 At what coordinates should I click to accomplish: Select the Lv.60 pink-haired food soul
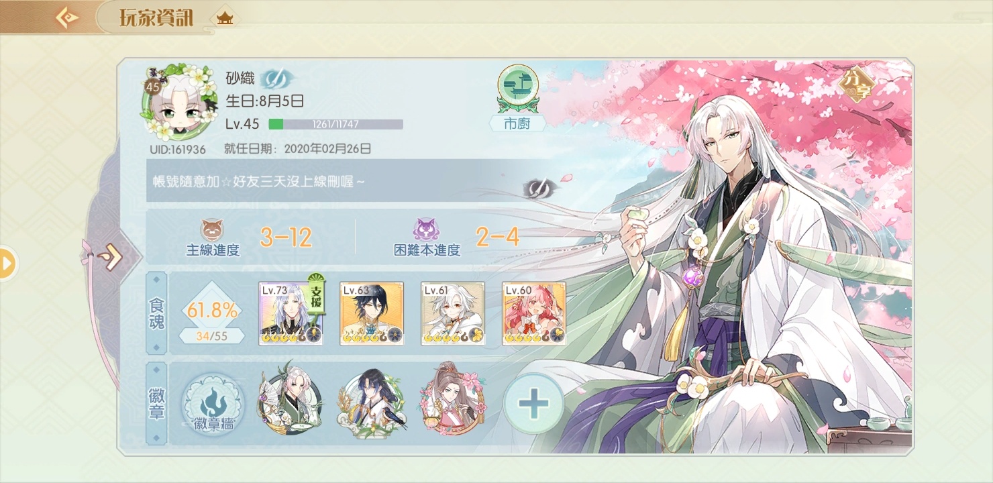[534, 314]
